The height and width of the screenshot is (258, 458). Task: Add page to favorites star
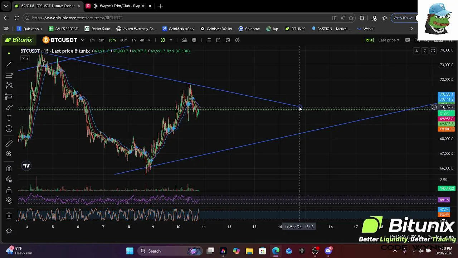[351, 18]
